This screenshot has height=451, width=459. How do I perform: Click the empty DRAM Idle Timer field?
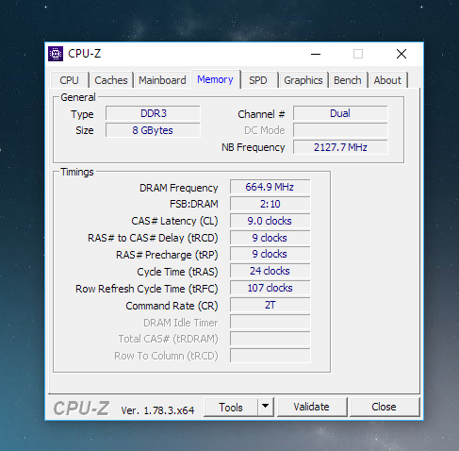pyautogui.click(x=270, y=322)
